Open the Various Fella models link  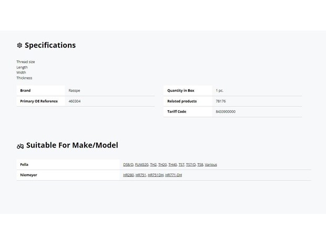pyautogui.click(x=211, y=164)
